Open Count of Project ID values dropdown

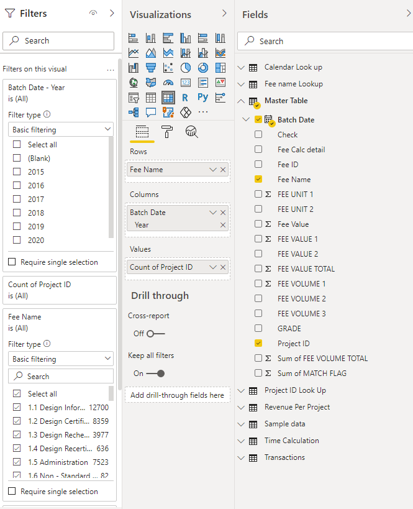(213, 267)
